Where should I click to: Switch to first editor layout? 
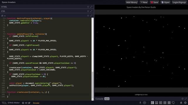[152, 103]
